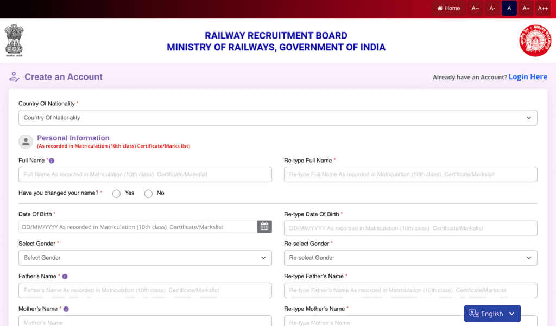Viewport: 556px width, 326px height.
Task: Set font size to A-- smallest
Action: 475,8
